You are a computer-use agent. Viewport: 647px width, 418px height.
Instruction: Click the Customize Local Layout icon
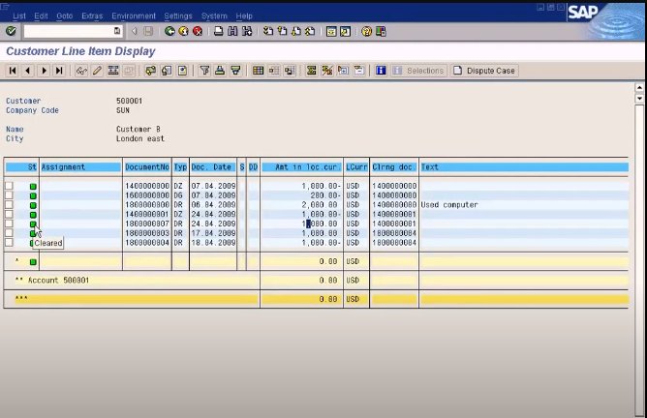(381, 31)
